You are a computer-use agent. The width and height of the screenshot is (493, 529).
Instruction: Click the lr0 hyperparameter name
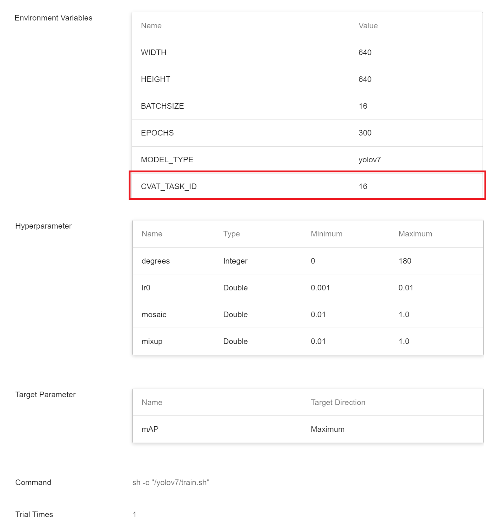pyautogui.click(x=146, y=288)
